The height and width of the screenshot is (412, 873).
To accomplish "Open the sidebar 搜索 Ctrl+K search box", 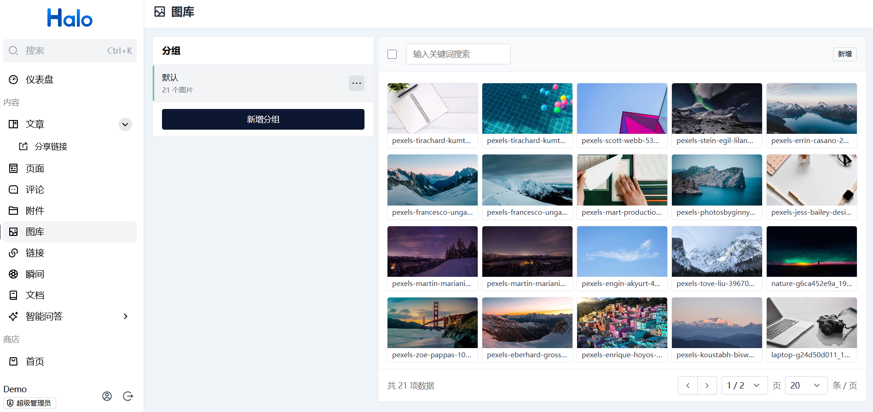I will 70,51.
